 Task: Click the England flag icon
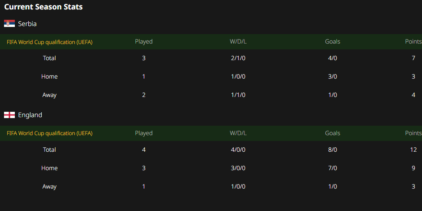(9, 115)
